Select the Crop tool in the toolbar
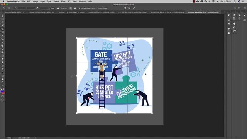The height and width of the screenshot is (139, 247). [3, 29]
